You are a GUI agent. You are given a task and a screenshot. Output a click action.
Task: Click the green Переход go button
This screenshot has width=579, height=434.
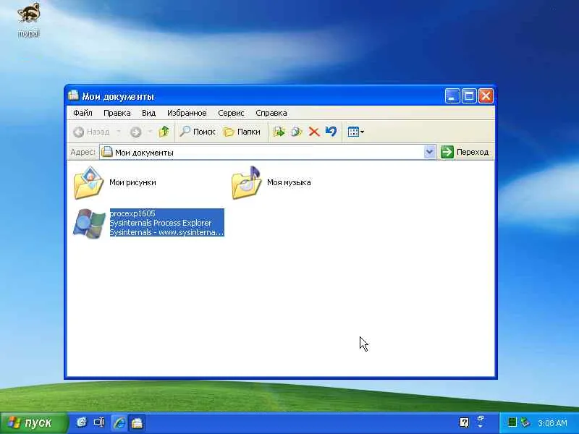465,152
